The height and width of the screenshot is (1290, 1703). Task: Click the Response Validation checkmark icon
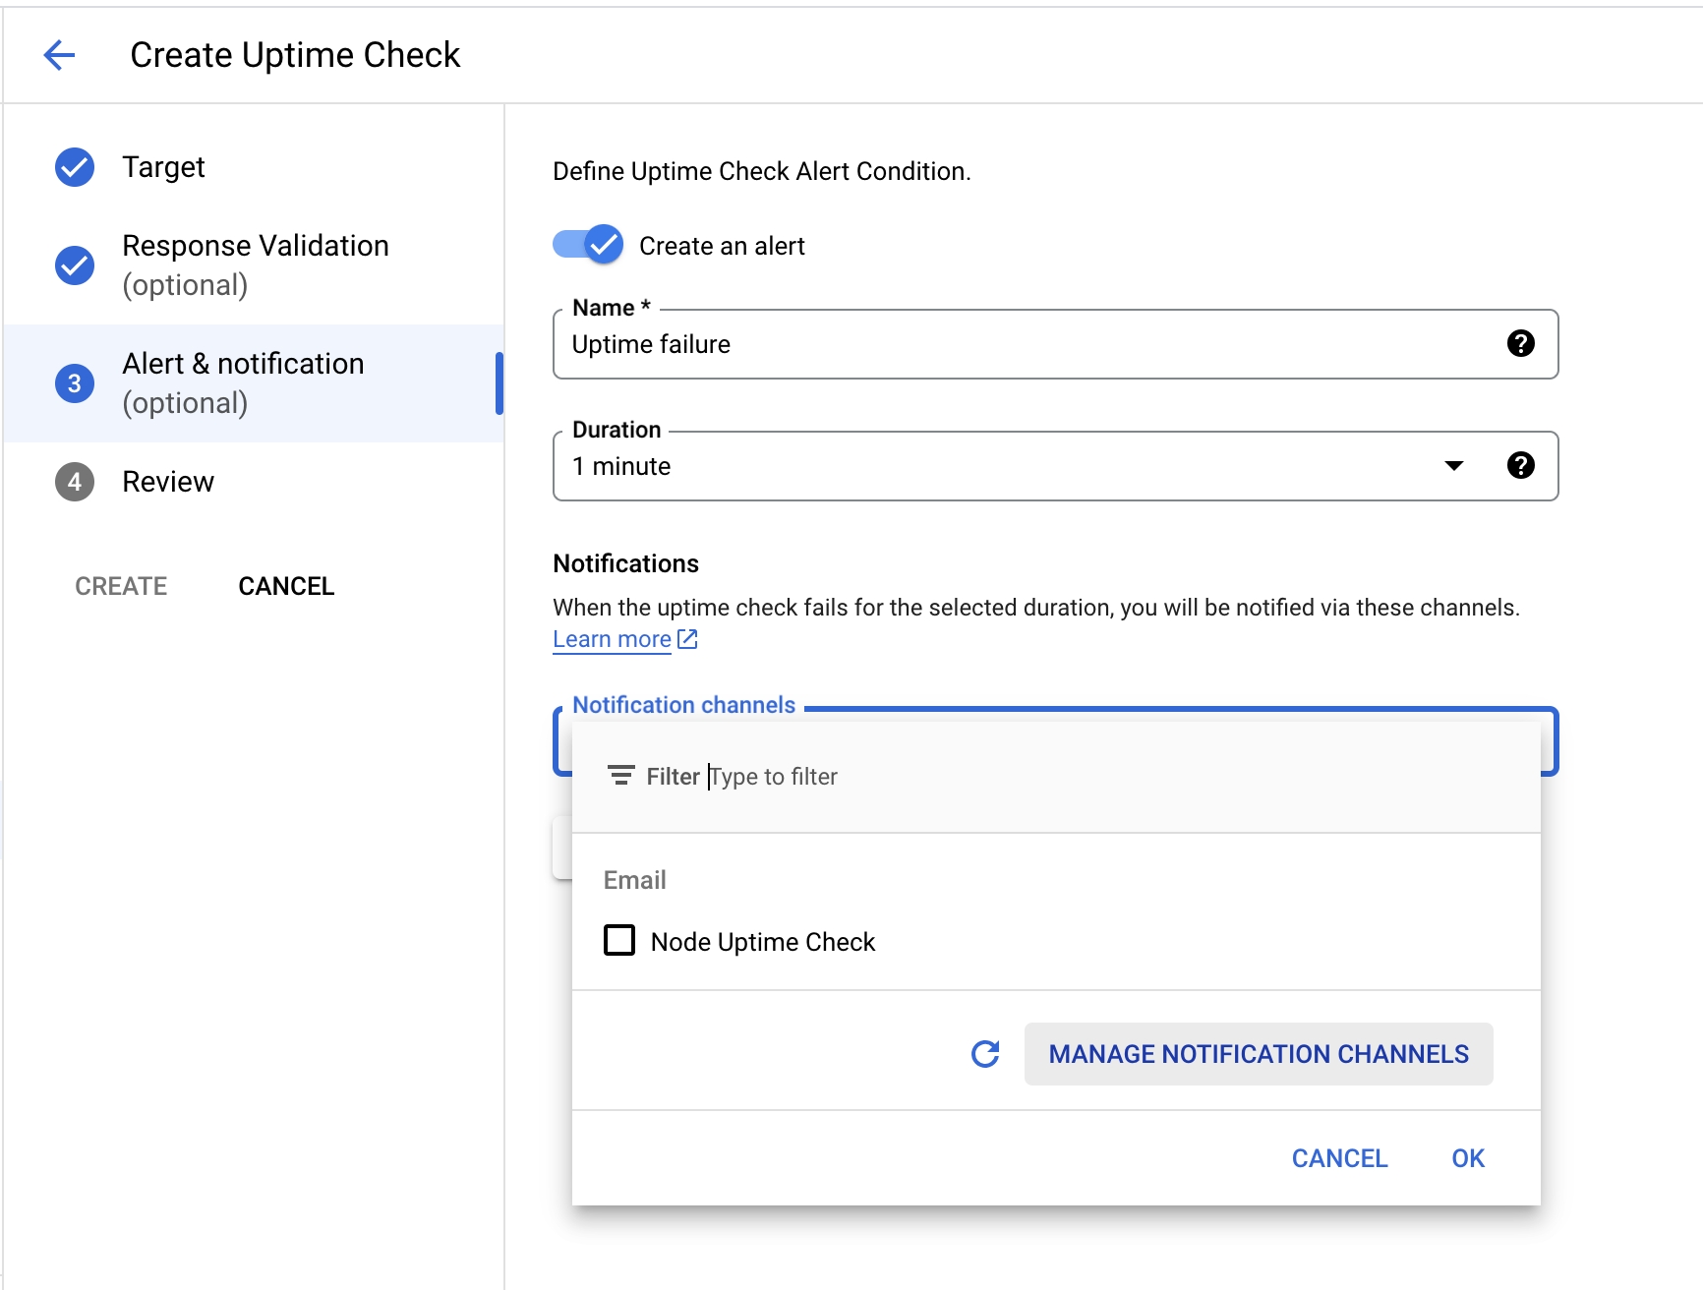[75, 265]
